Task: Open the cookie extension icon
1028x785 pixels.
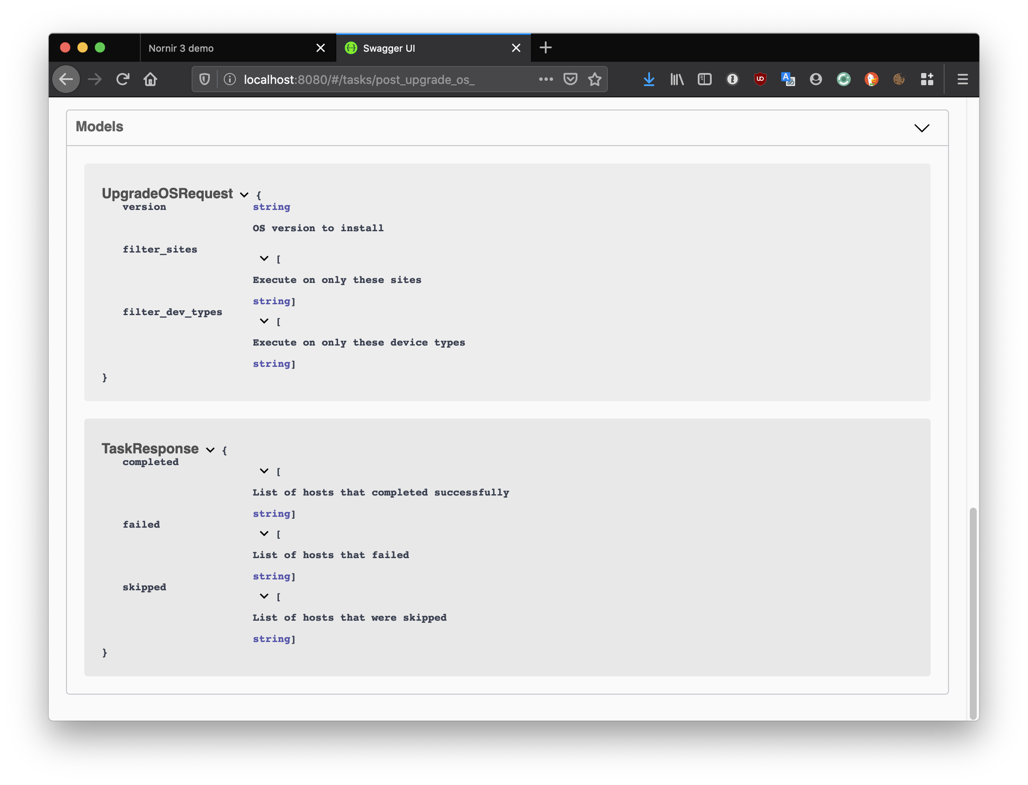Action: pyautogui.click(x=899, y=80)
